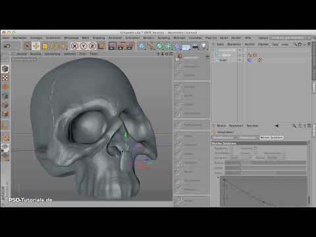
Task: Toggle the Z axis lock
Action: pos(92,46)
